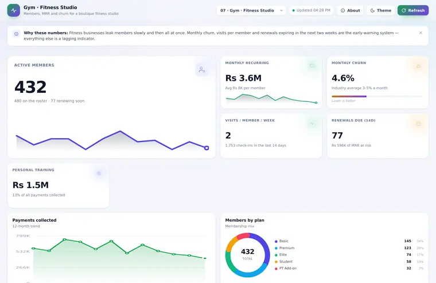Select the PT Add-on legend dot
The height and width of the screenshot is (283, 436).
(x=276, y=269)
